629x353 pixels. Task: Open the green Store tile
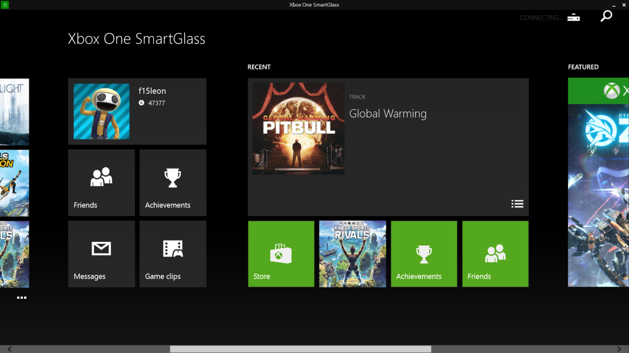coord(281,254)
